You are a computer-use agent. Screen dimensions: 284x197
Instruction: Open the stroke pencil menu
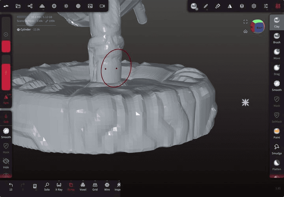point(206,6)
